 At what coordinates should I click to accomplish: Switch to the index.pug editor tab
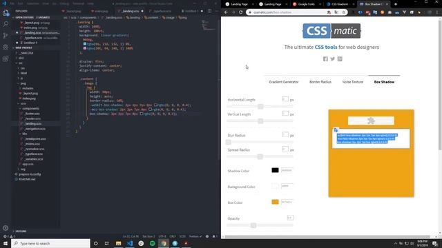[99, 11]
